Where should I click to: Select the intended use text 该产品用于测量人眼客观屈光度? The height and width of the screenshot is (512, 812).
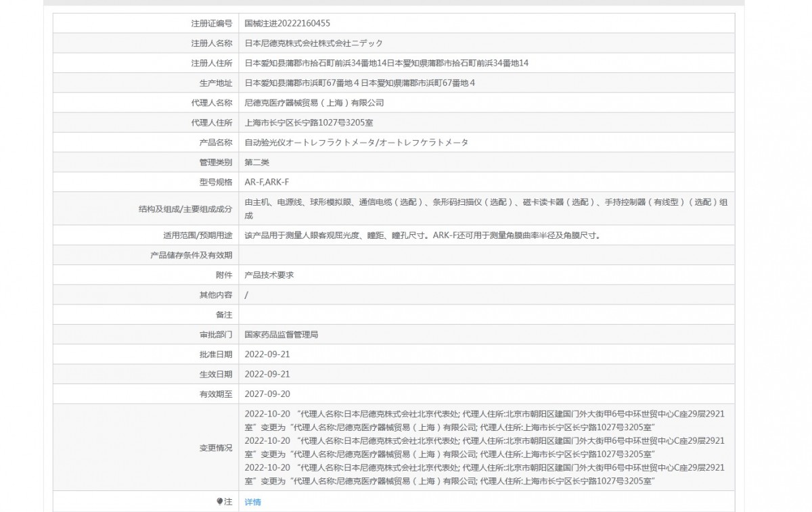pyautogui.click(x=422, y=235)
